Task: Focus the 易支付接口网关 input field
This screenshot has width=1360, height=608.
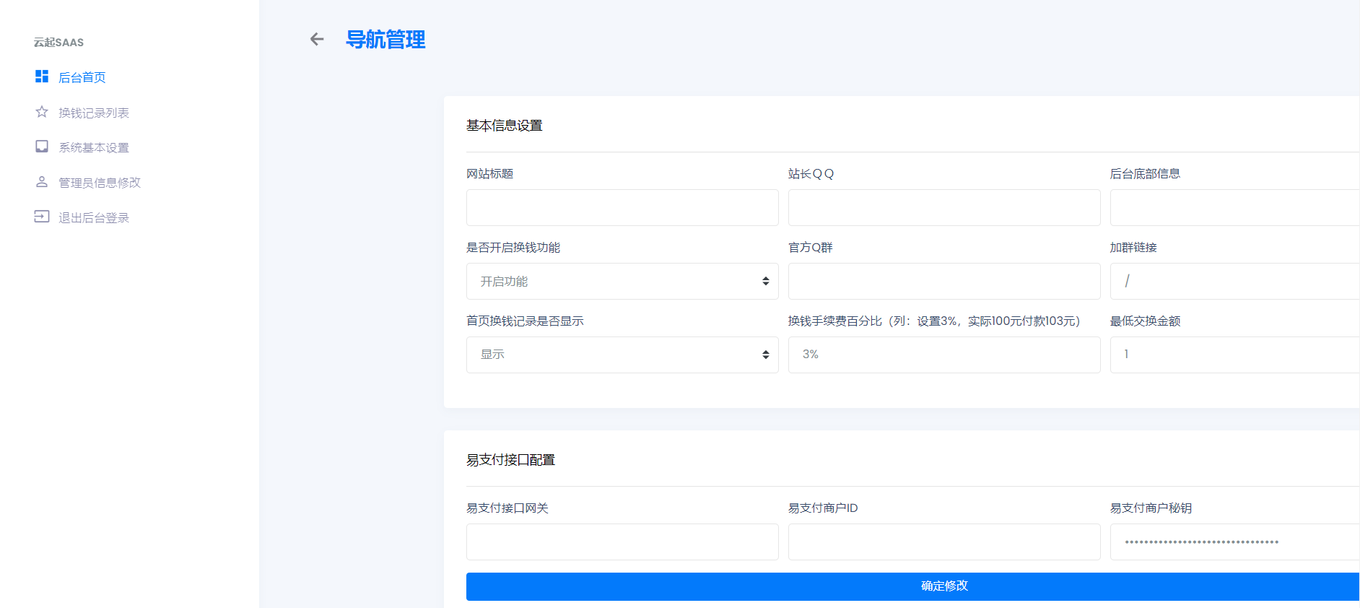Action: pyautogui.click(x=622, y=542)
